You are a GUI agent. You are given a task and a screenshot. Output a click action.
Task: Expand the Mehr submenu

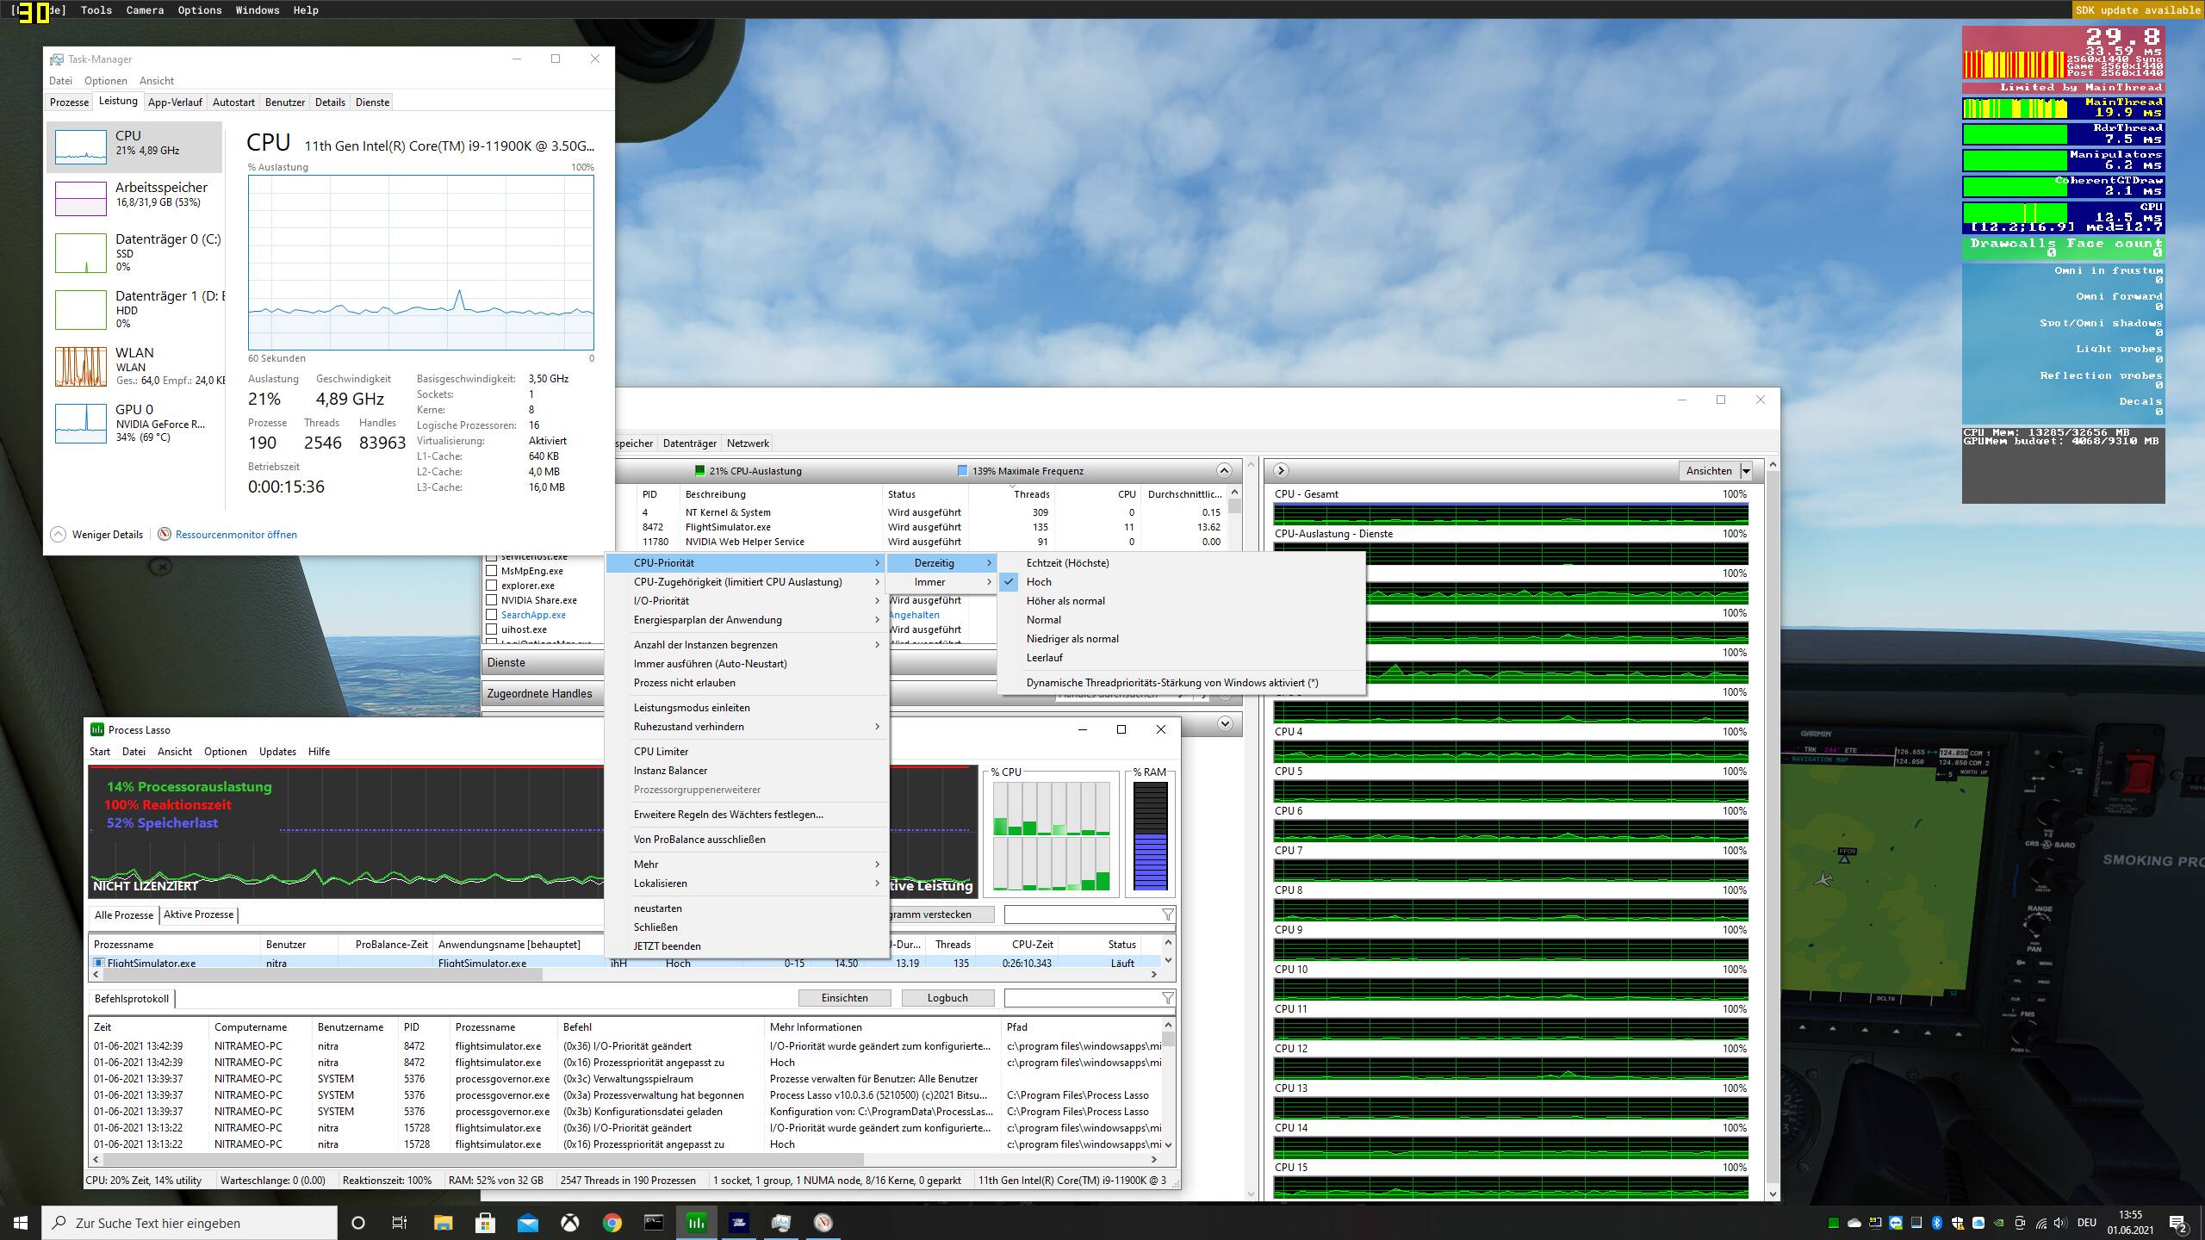(x=747, y=864)
